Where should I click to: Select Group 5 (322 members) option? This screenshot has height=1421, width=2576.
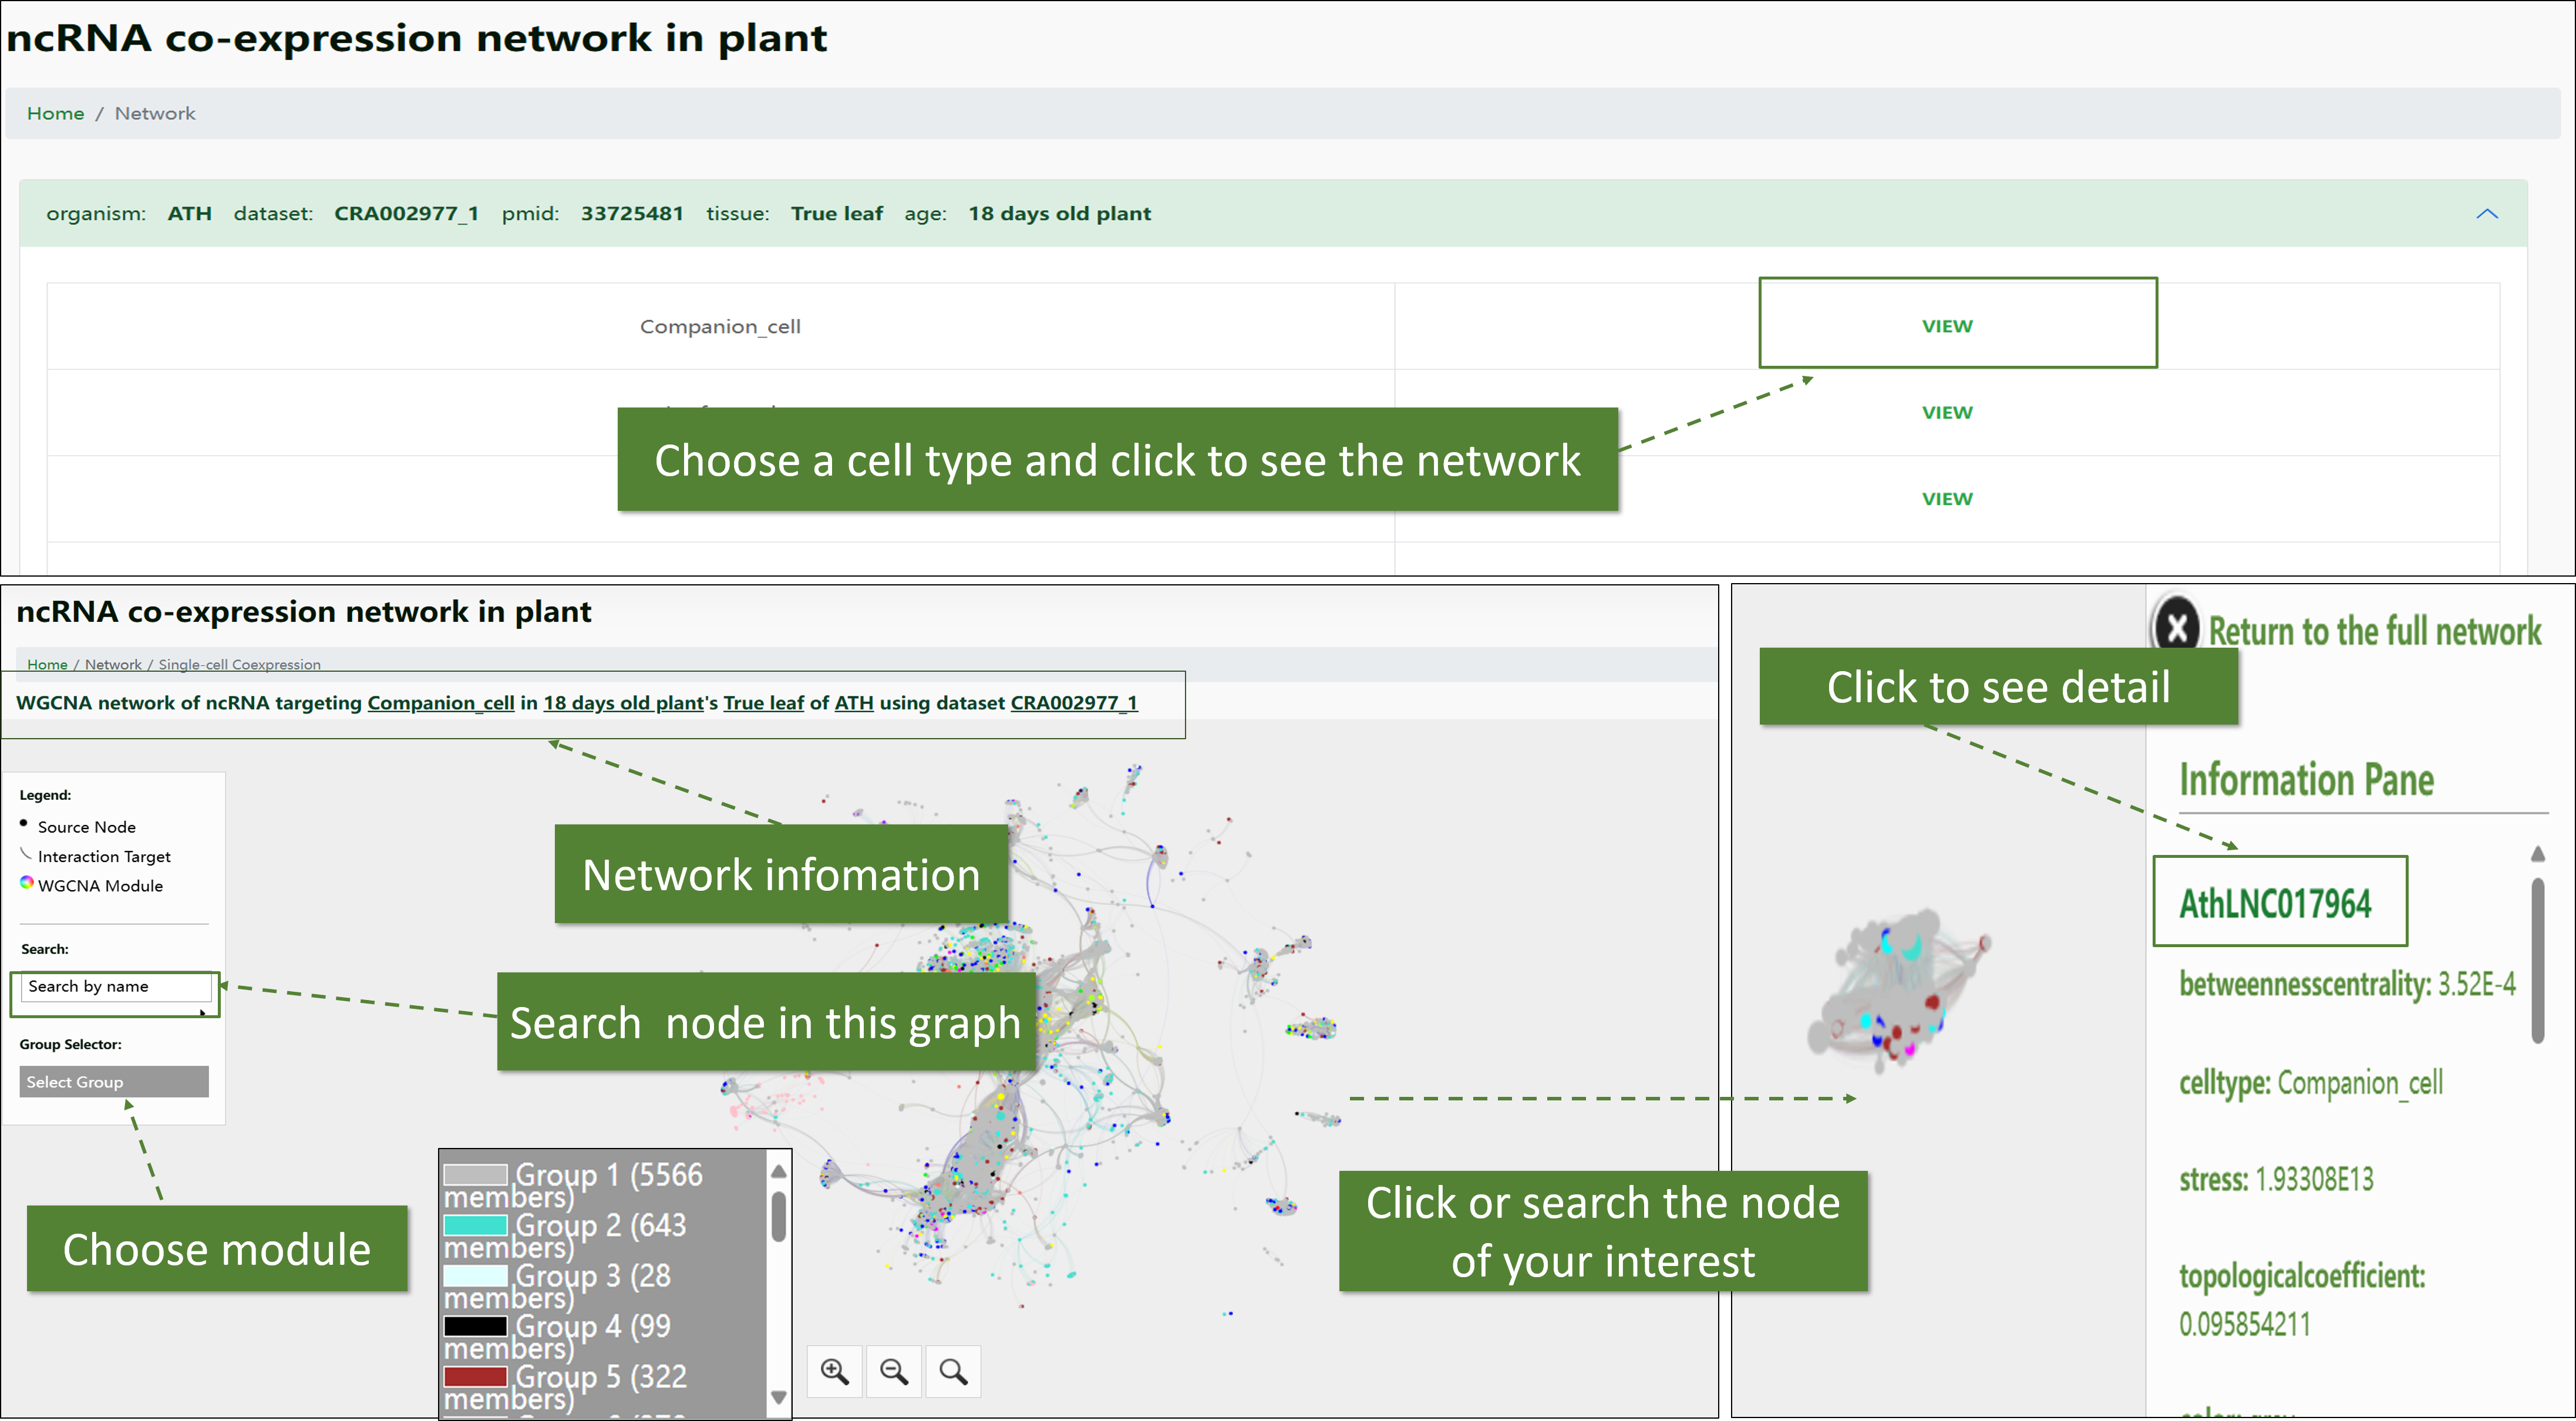[x=600, y=1377]
